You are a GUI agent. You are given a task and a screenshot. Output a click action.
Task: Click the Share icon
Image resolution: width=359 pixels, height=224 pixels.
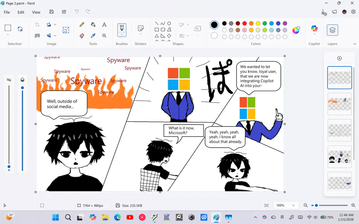pos(64,12)
